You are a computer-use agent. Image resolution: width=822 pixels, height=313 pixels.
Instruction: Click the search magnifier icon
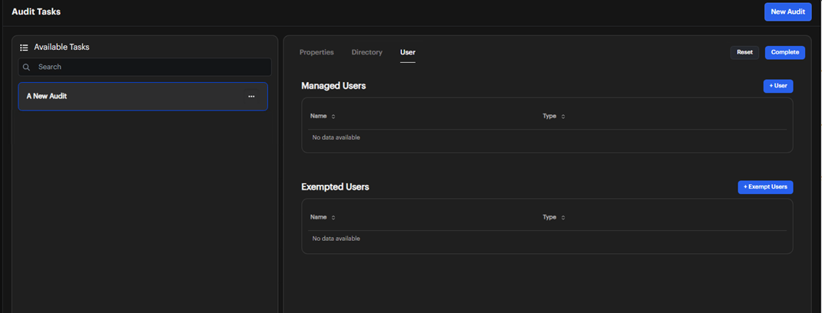coord(27,67)
